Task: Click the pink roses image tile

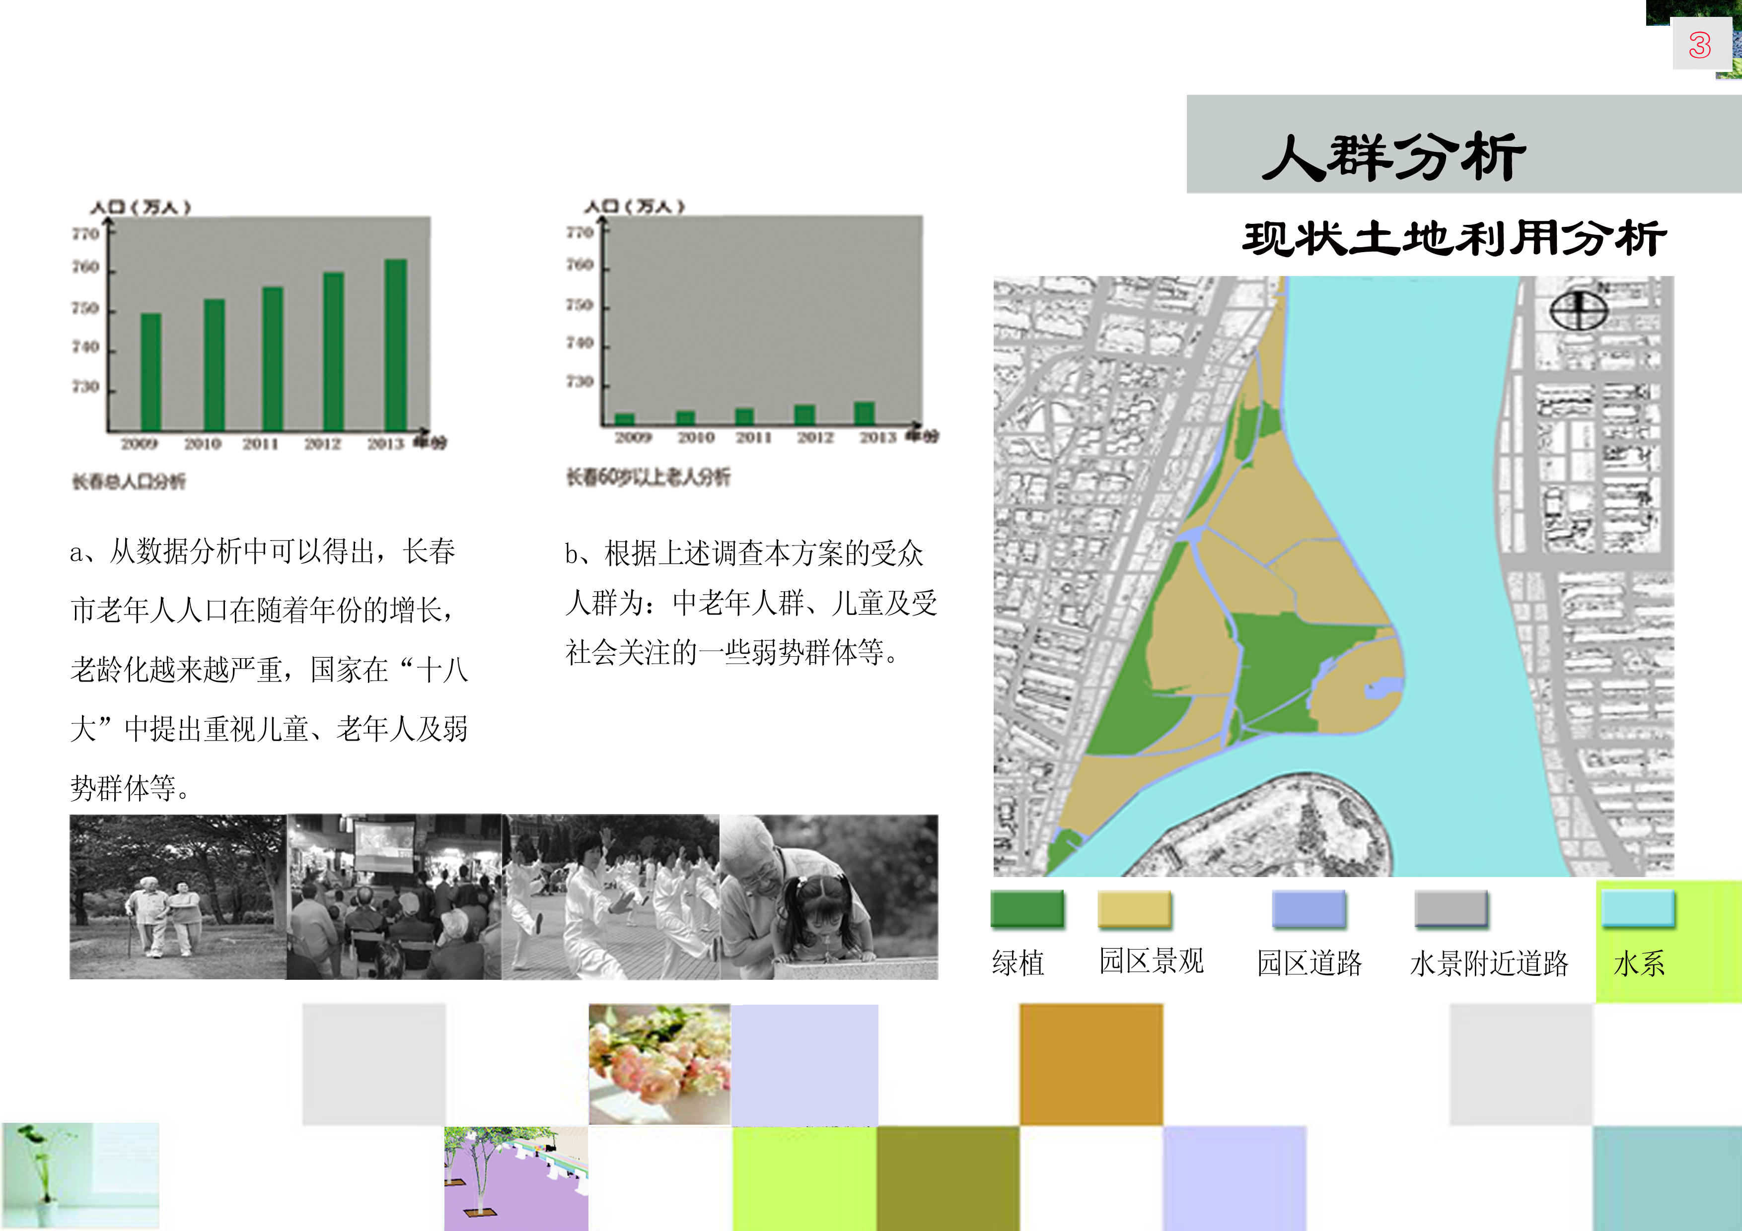Action: coord(659,1063)
